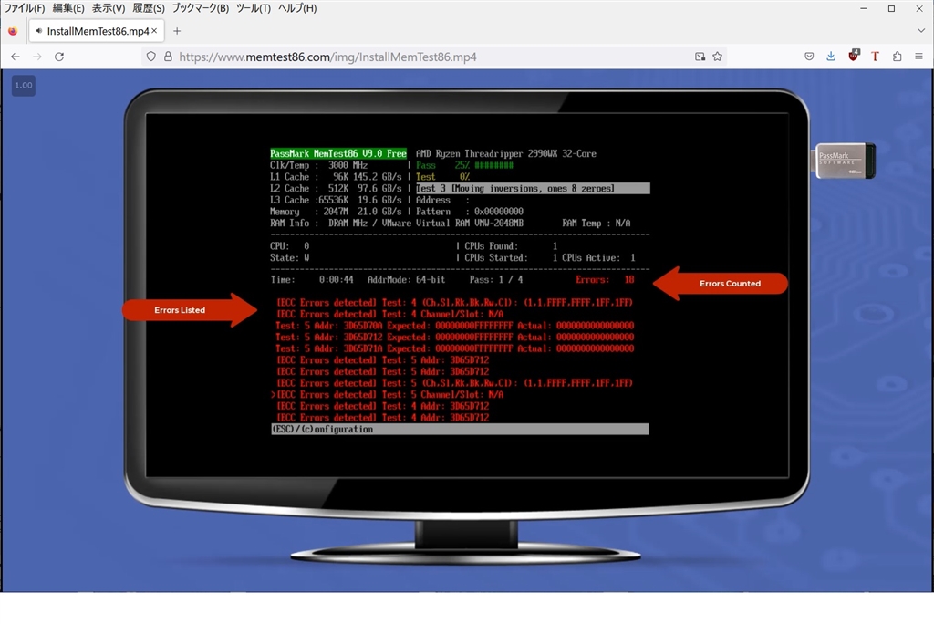
Task: Show site security padlock info
Action: pos(168,57)
